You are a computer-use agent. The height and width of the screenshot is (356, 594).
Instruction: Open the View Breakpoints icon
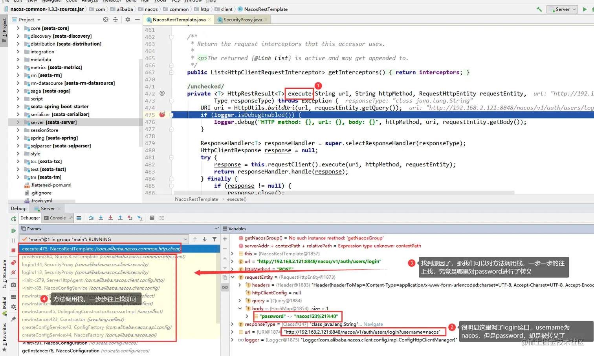click(x=14, y=263)
